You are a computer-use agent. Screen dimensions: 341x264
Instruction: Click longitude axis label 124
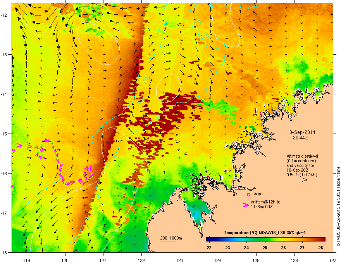click(218, 260)
